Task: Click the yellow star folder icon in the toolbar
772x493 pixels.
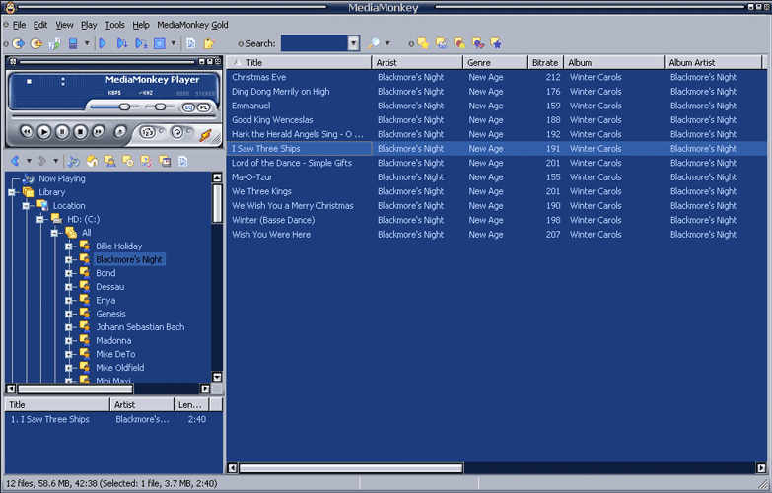Action: coord(423,43)
